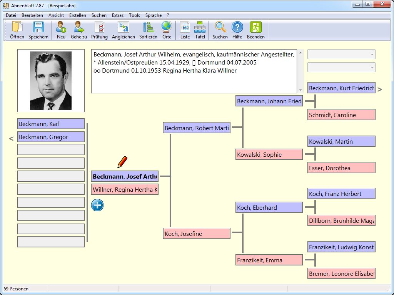
Task: Select father Beckmann, Robert Martin
Action: pyautogui.click(x=197, y=128)
